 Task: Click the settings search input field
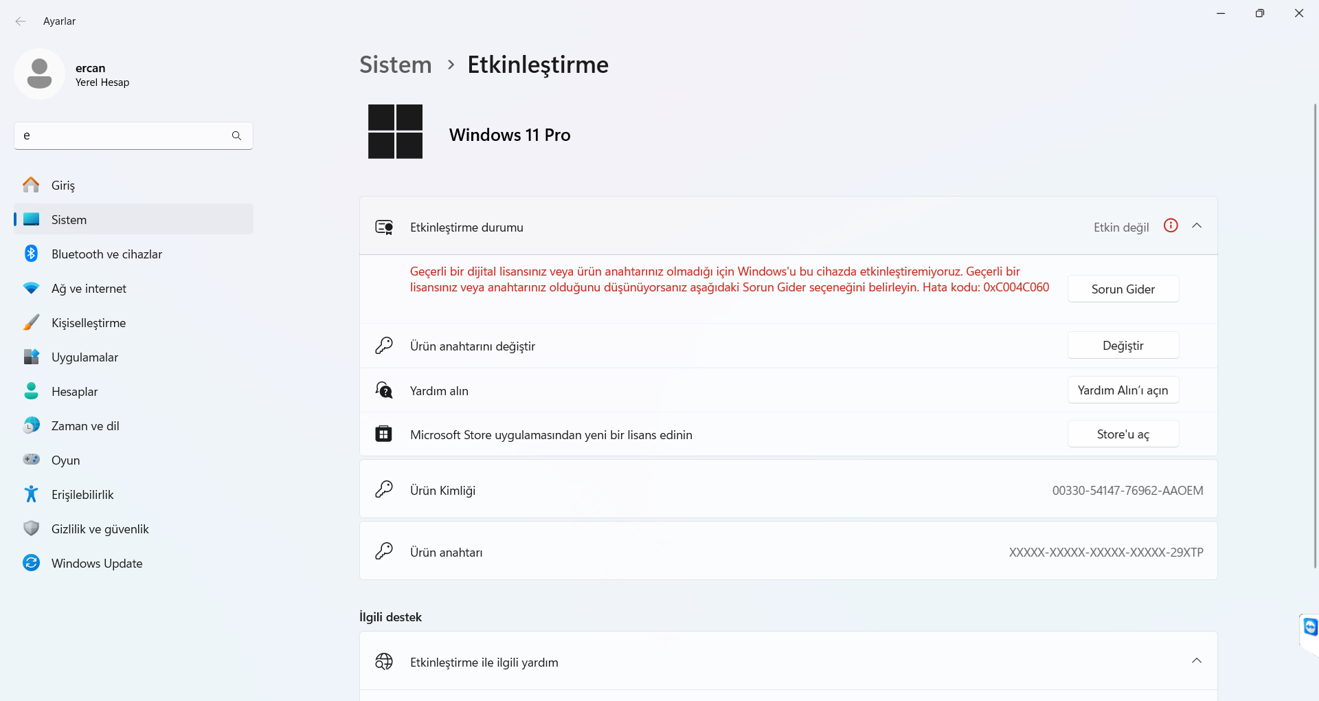click(133, 135)
